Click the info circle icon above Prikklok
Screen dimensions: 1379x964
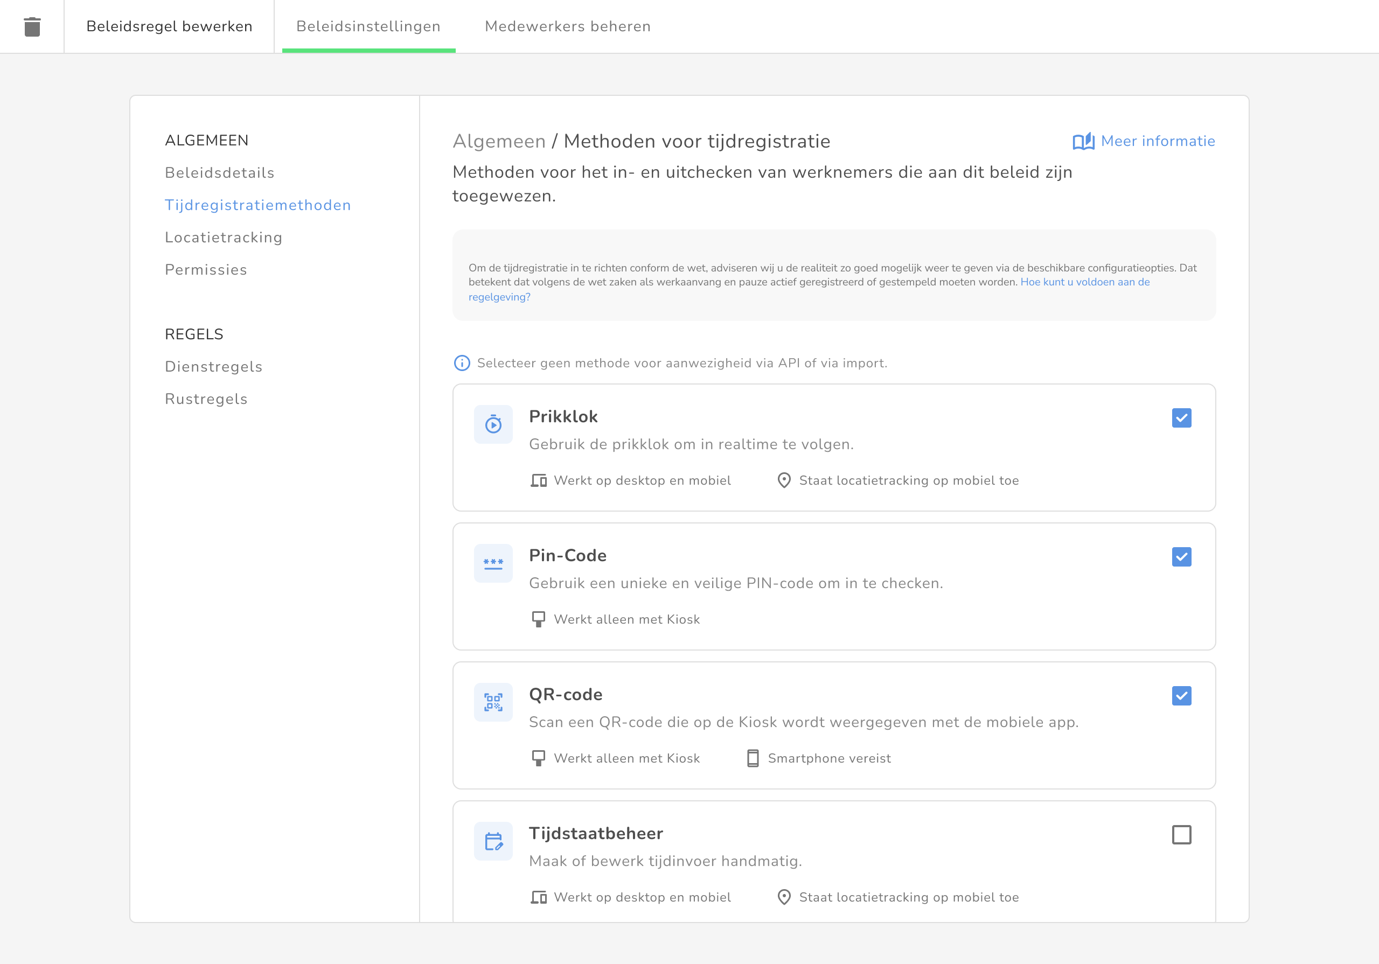[x=461, y=363]
